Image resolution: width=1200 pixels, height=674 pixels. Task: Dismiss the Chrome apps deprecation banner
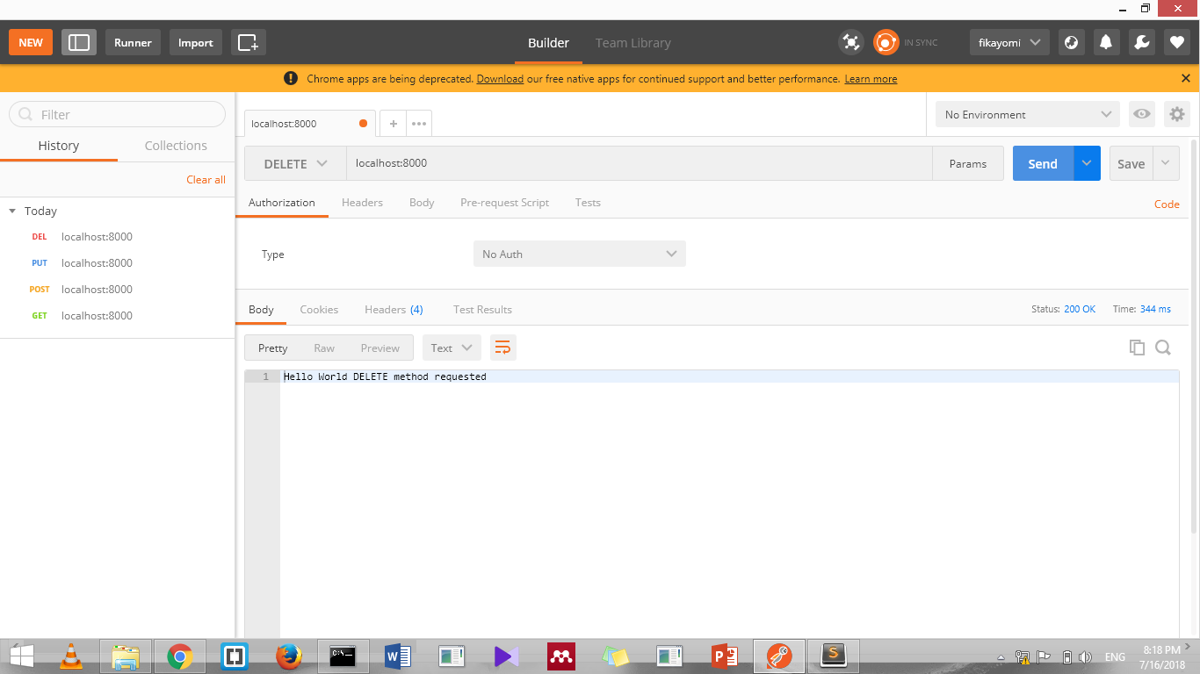coord(1186,78)
